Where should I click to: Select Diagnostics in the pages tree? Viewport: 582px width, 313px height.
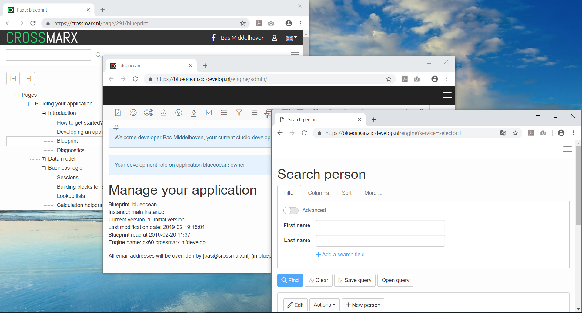tap(71, 150)
